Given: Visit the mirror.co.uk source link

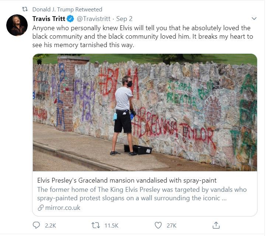Looking at the screenshot, I should pyautogui.click(x=63, y=208).
